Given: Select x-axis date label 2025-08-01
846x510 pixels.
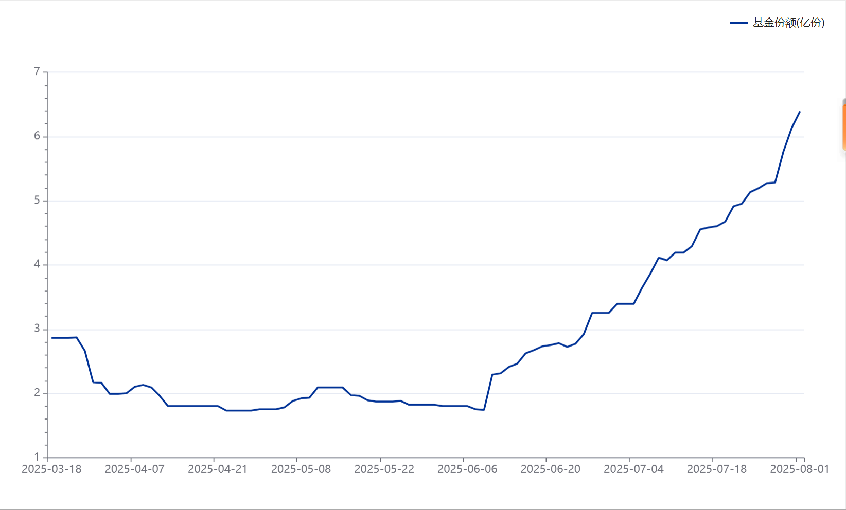Looking at the screenshot, I should point(800,469).
